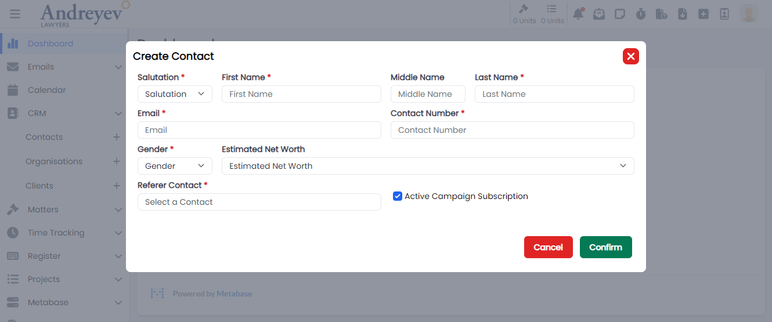Open the Gender dropdown
Viewport: 772px width, 322px height.
(x=175, y=166)
